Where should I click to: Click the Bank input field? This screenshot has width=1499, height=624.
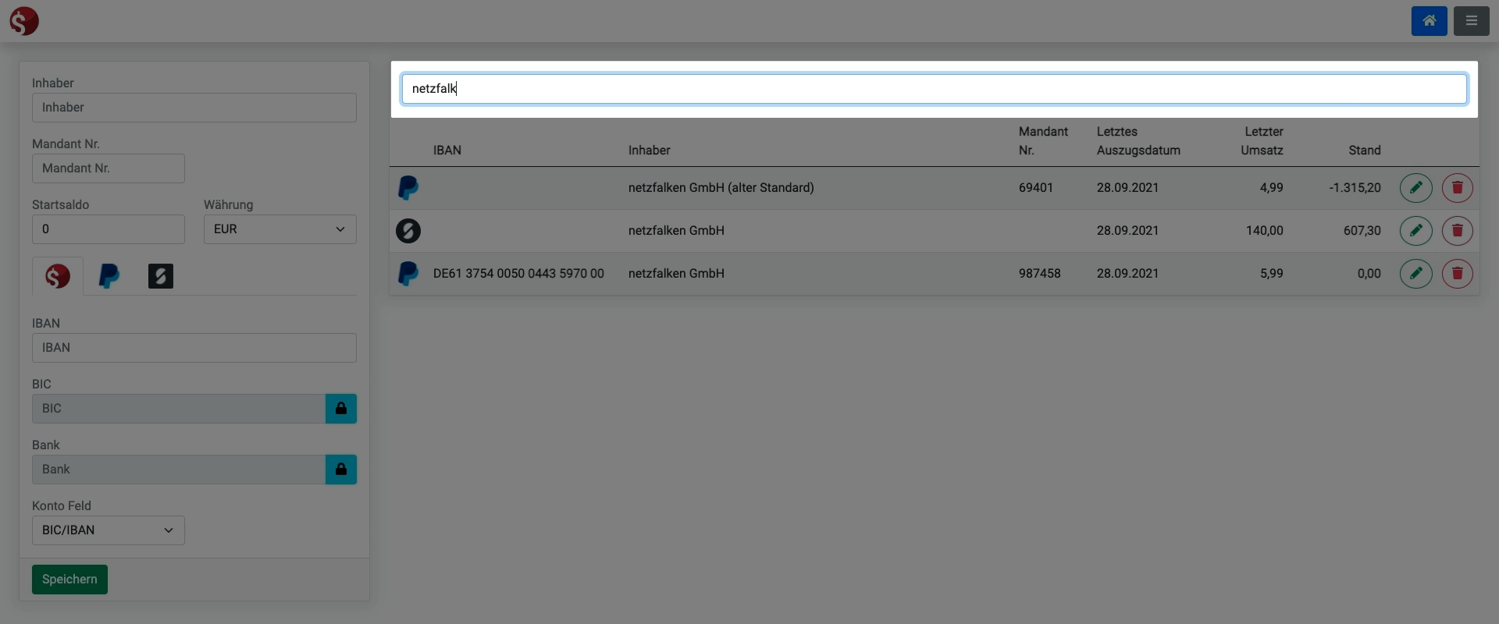(179, 470)
